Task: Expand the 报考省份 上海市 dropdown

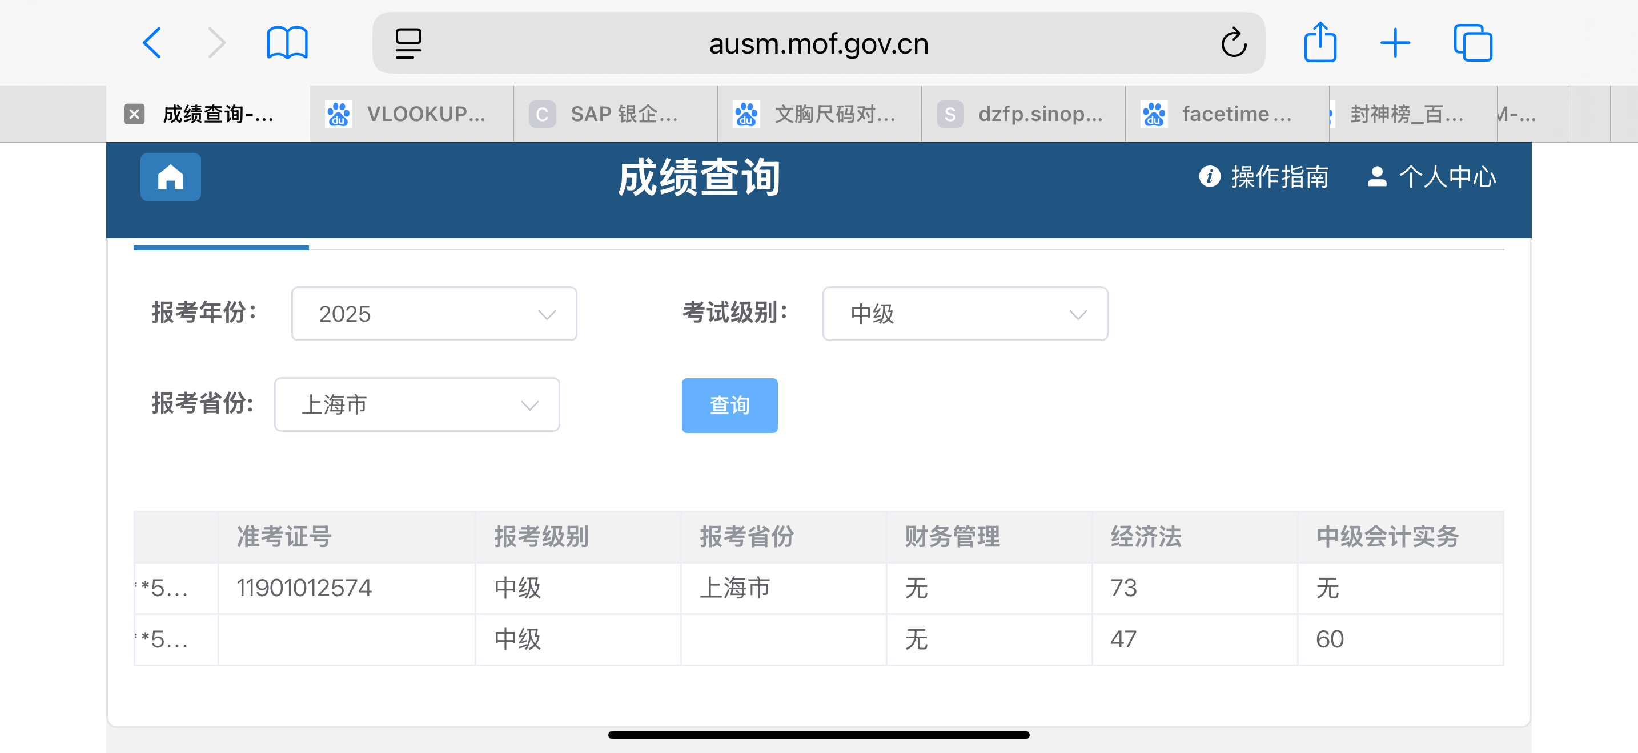Action: click(x=416, y=404)
